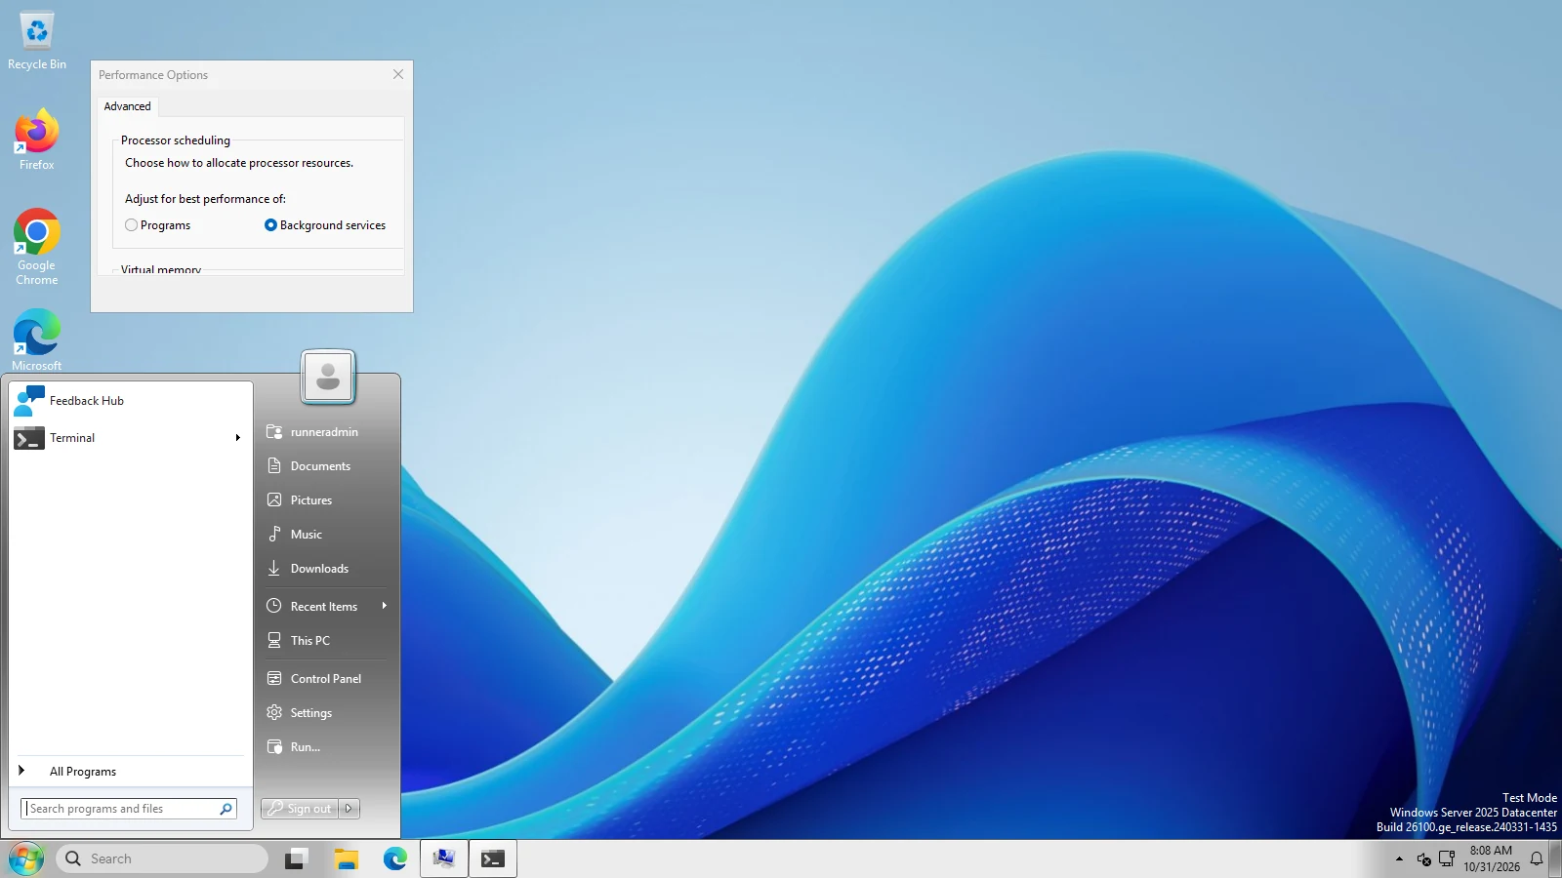
Task: Open Microsoft Edge desktop shortcut
Action: tap(37, 339)
